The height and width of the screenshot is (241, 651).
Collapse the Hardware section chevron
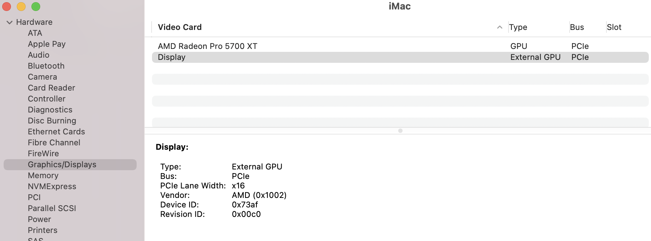pos(9,22)
